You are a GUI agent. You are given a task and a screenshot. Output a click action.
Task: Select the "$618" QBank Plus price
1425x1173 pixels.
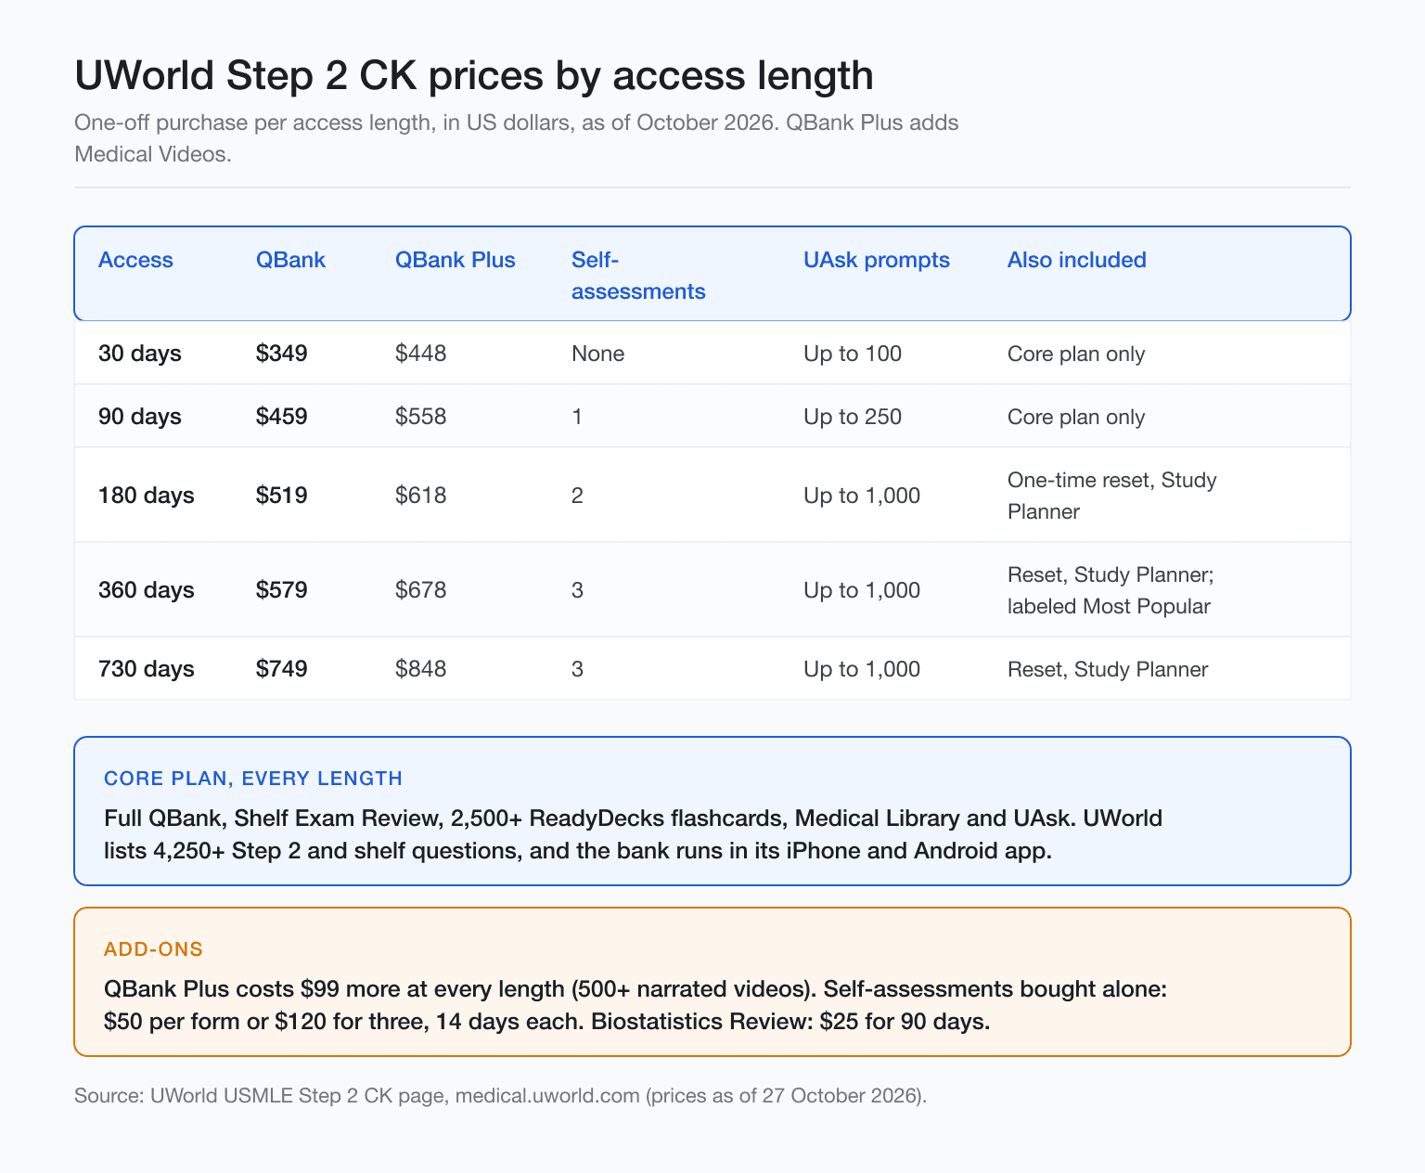coord(421,496)
